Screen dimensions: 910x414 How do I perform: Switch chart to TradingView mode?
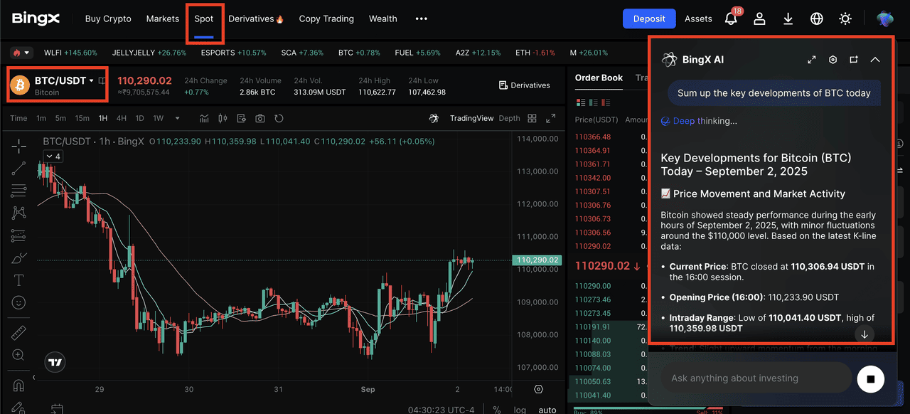pyautogui.click(x=471, y=118)
